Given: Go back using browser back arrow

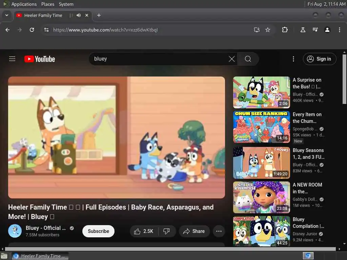Looking at the screenshot, I should coord(7,30).
